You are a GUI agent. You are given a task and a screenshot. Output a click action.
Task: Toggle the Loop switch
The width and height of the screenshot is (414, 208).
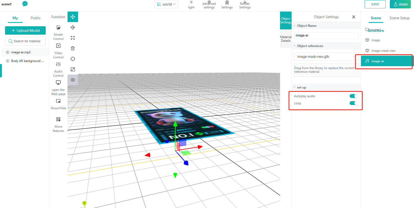[354, 103]
